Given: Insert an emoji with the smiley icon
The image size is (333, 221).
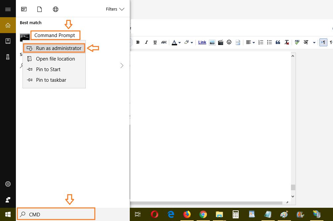Looking at the screenshot, I should point(229,42).
